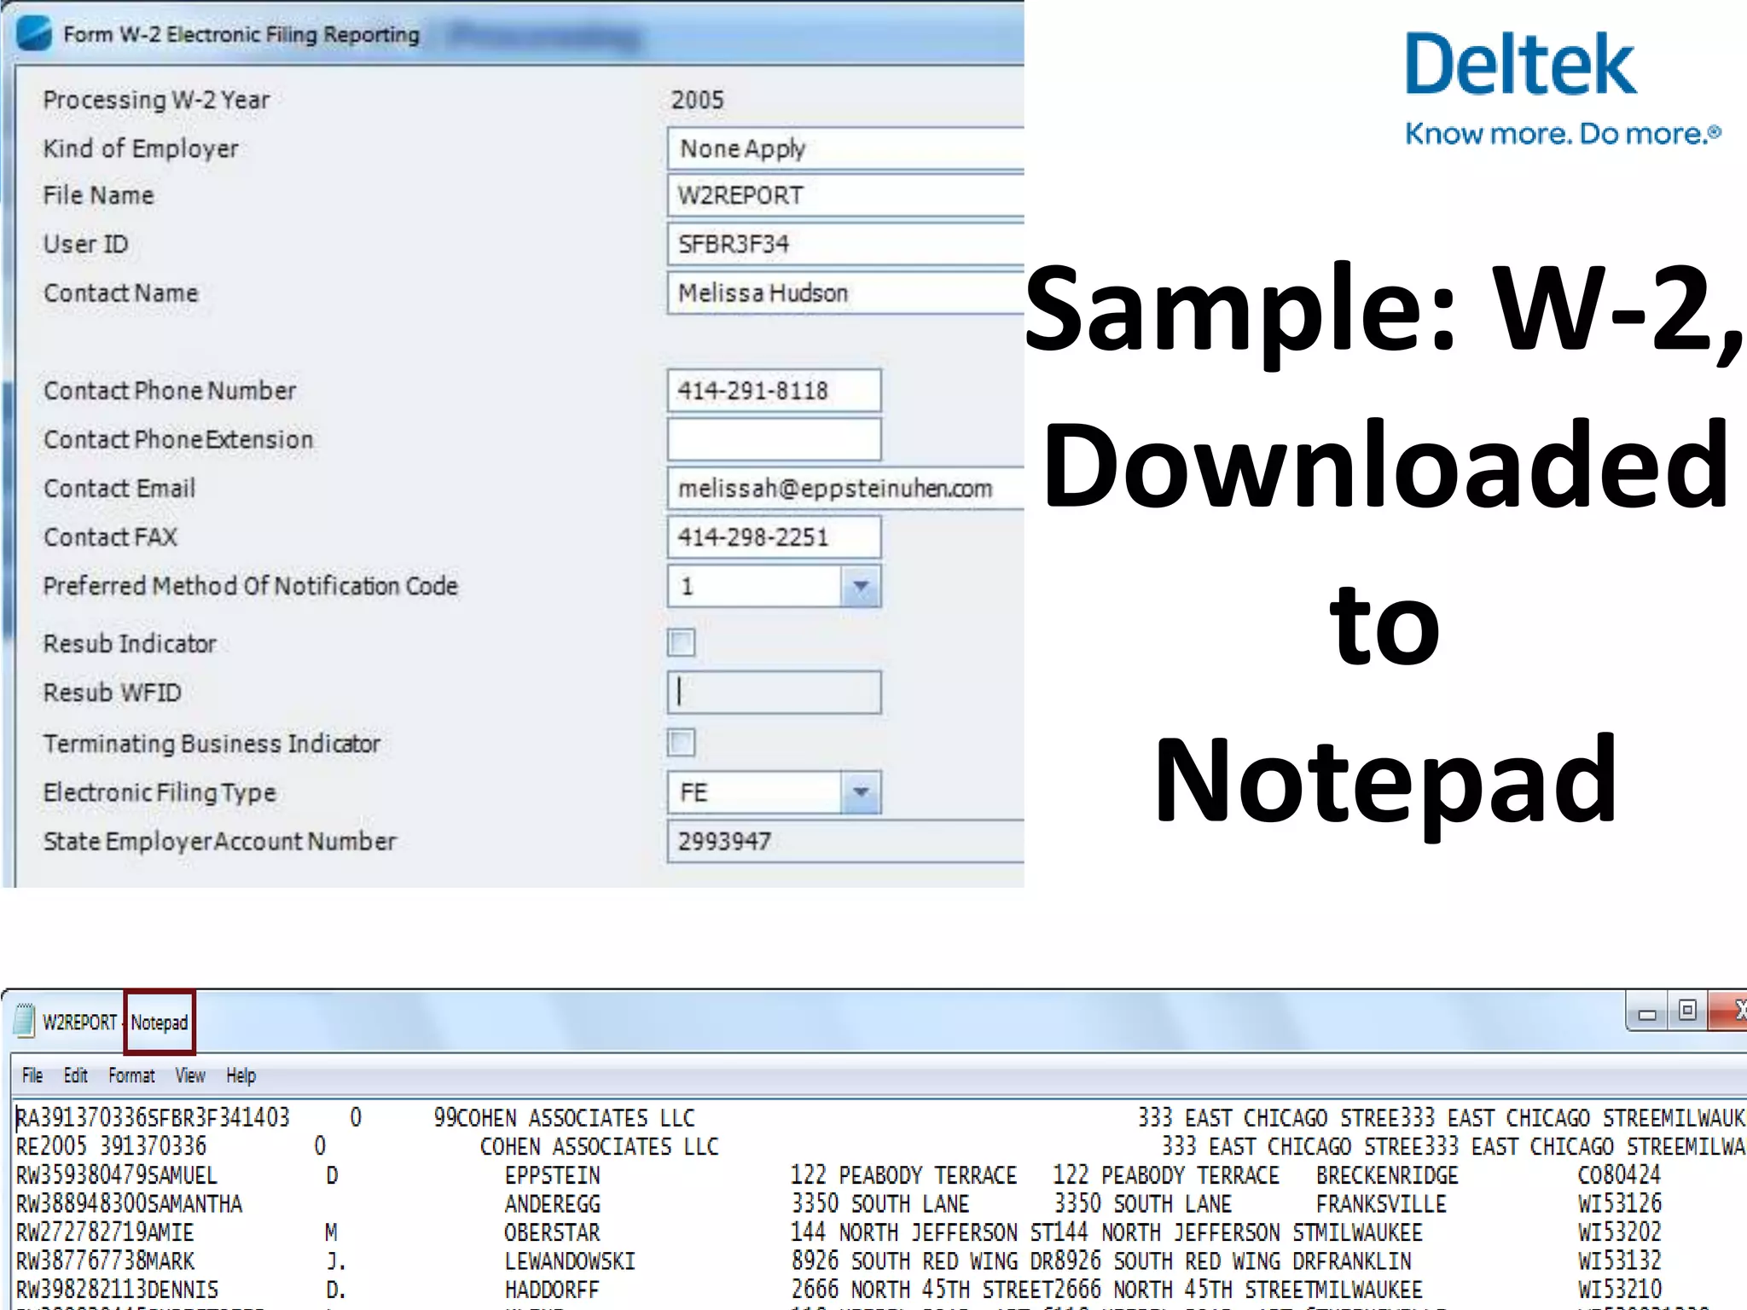
Task: Open the Help menu in Notepad
Action: 241,1075
